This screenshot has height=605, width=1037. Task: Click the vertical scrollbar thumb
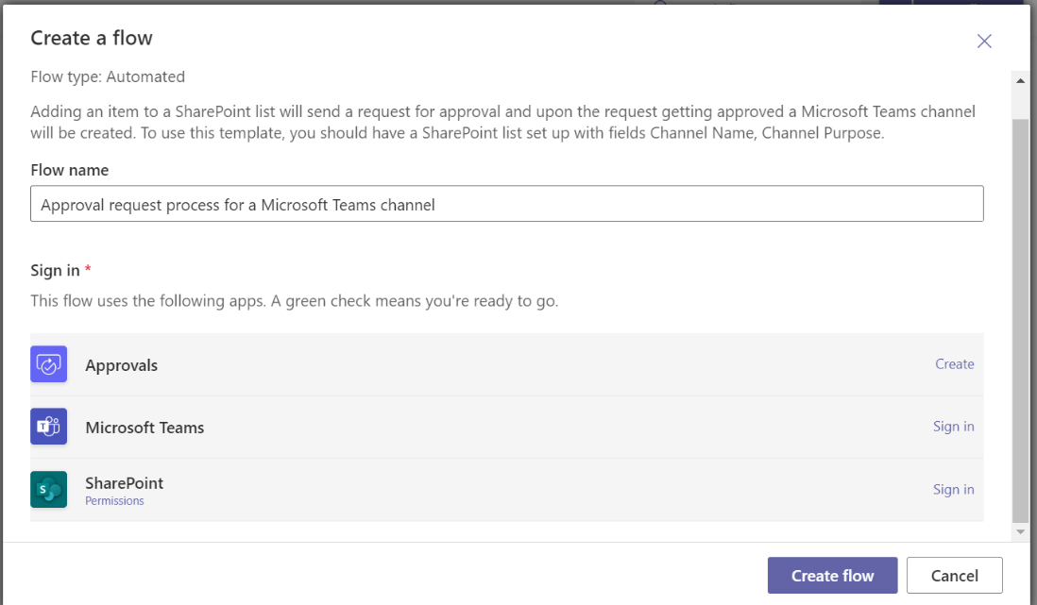[x=1020, y=321]
